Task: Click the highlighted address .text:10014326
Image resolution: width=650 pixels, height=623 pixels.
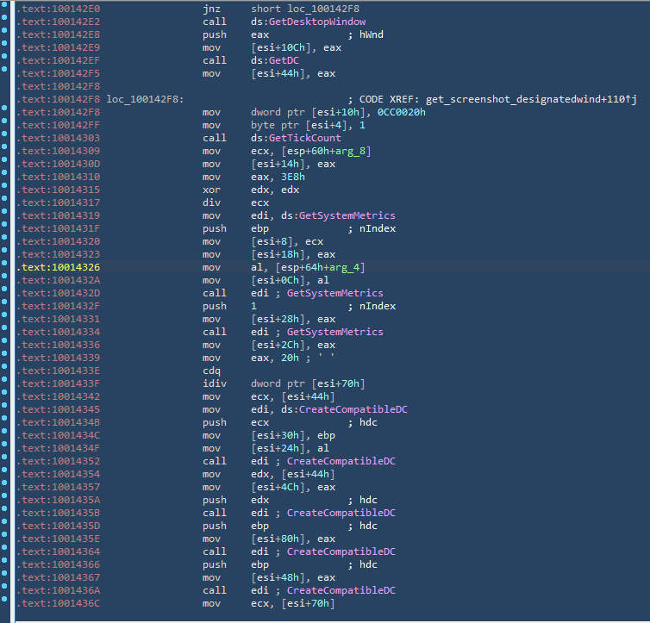Action: pyautogui.click(x=57, y=267)
